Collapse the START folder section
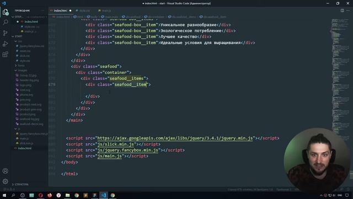This screenshot has height=199, width=353. point(13,36)
